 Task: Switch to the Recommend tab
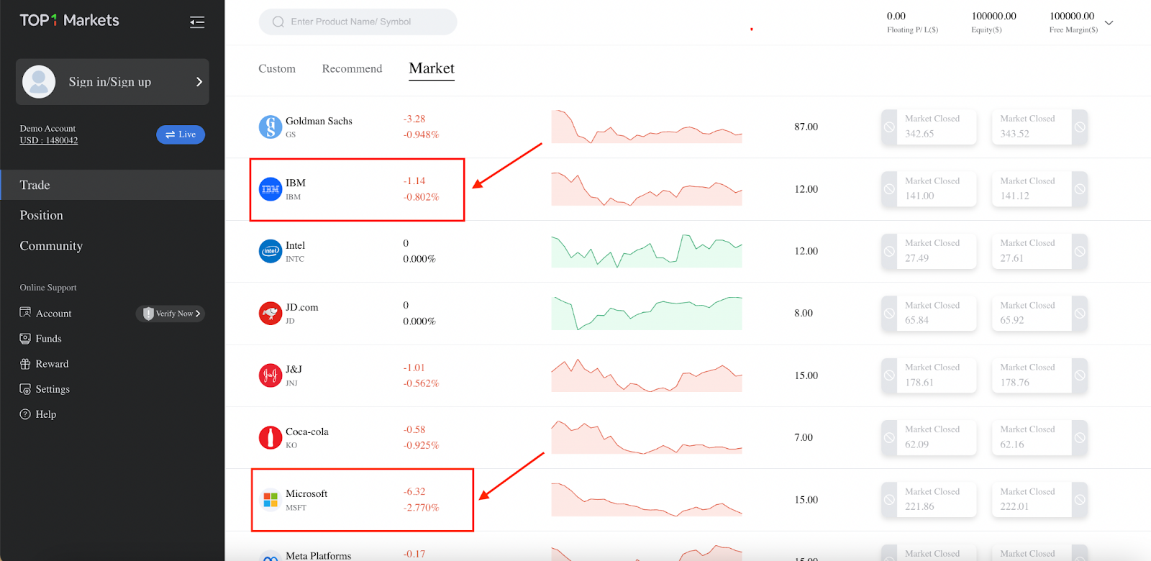pos(352,68)
